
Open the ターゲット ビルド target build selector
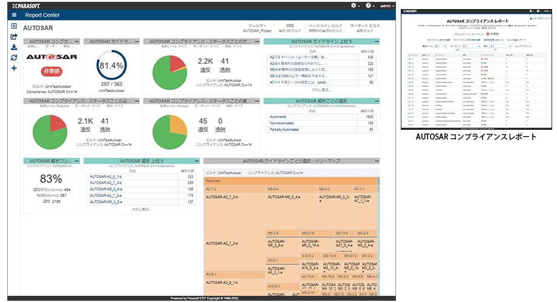pyautogui.click(x=365, y=28)
